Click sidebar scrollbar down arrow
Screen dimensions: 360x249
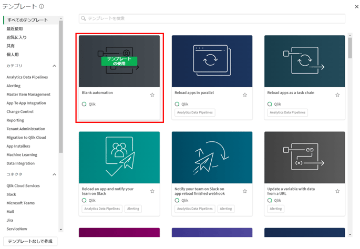(61, 230)
